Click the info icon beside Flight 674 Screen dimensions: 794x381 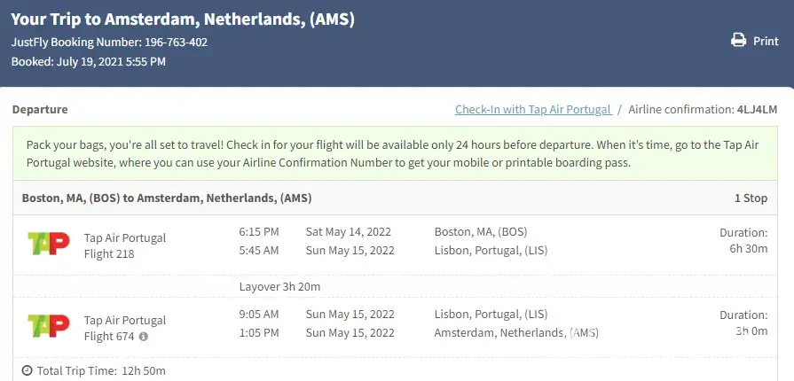coord(144,337)
